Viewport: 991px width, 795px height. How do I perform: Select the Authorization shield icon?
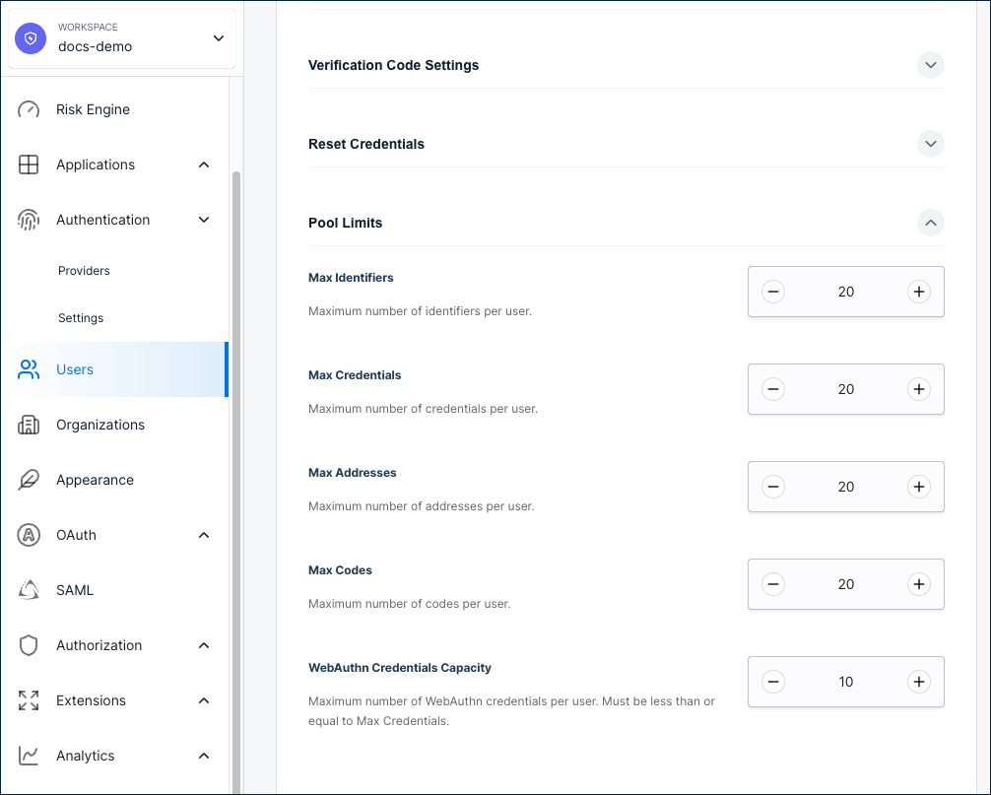tap(28, 645)
